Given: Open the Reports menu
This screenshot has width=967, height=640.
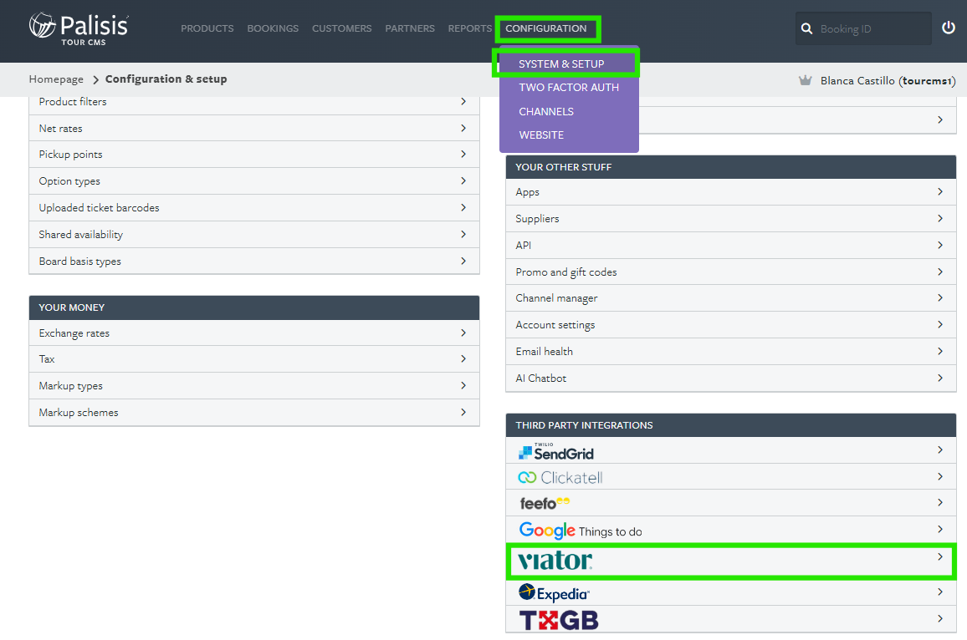Looking at the screenshot, I should [x=470, y=28].
